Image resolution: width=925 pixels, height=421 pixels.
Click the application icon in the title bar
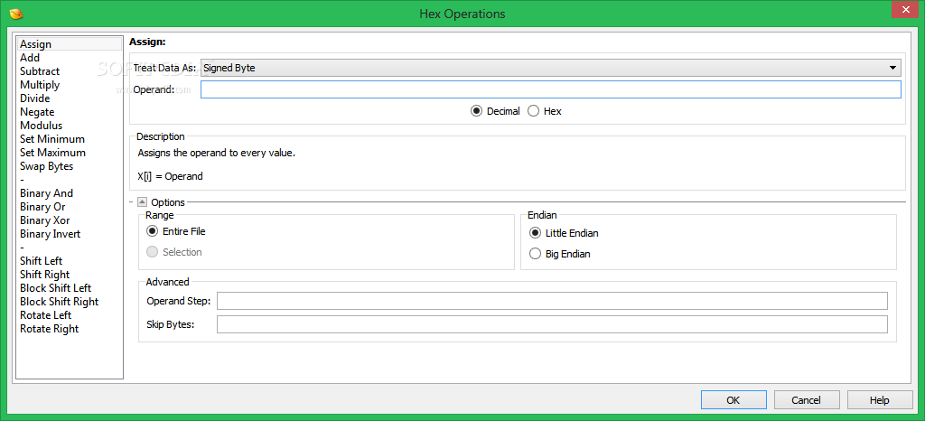(x=16, y=13)
